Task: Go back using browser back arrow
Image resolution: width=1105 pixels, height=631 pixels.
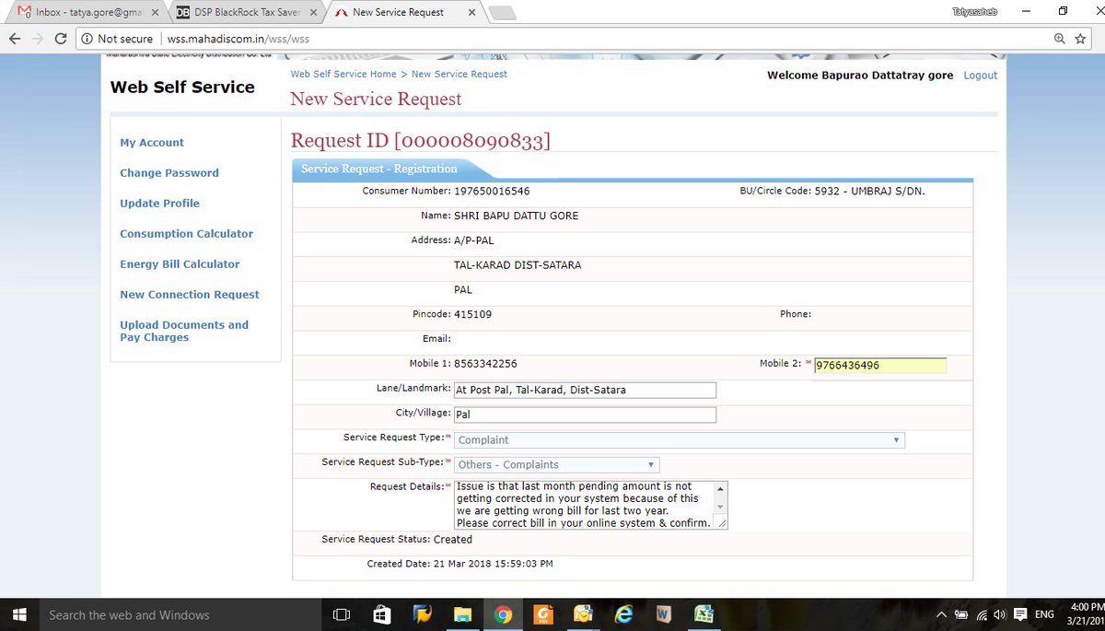Action: coord(14,39)
